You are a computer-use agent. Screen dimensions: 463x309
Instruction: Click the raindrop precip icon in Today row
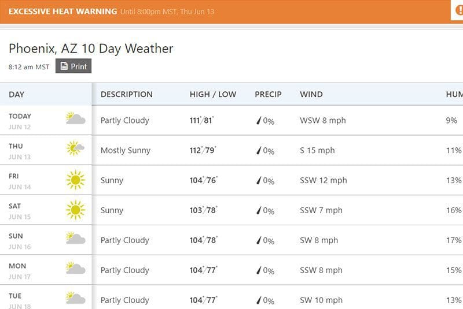pos(259,121)
